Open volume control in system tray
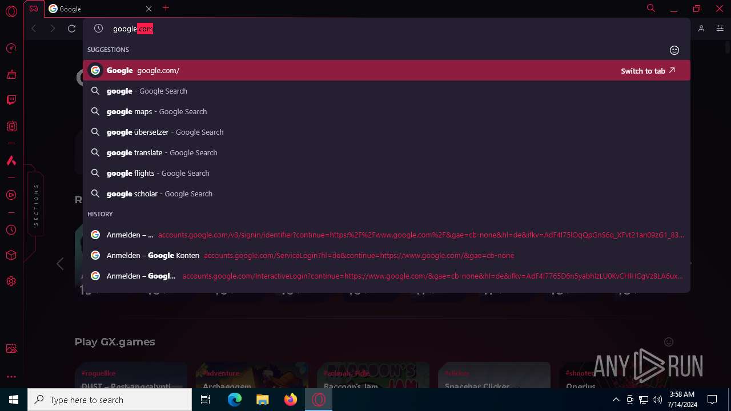731x411 pixels. coord(657,400)
